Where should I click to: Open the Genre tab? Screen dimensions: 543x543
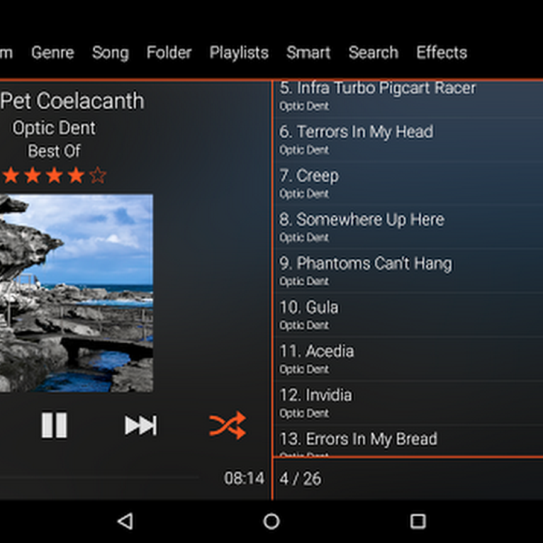(52, 52)
